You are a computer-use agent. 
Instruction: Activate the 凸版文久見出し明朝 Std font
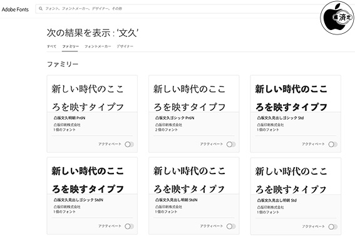click(333, 227)
